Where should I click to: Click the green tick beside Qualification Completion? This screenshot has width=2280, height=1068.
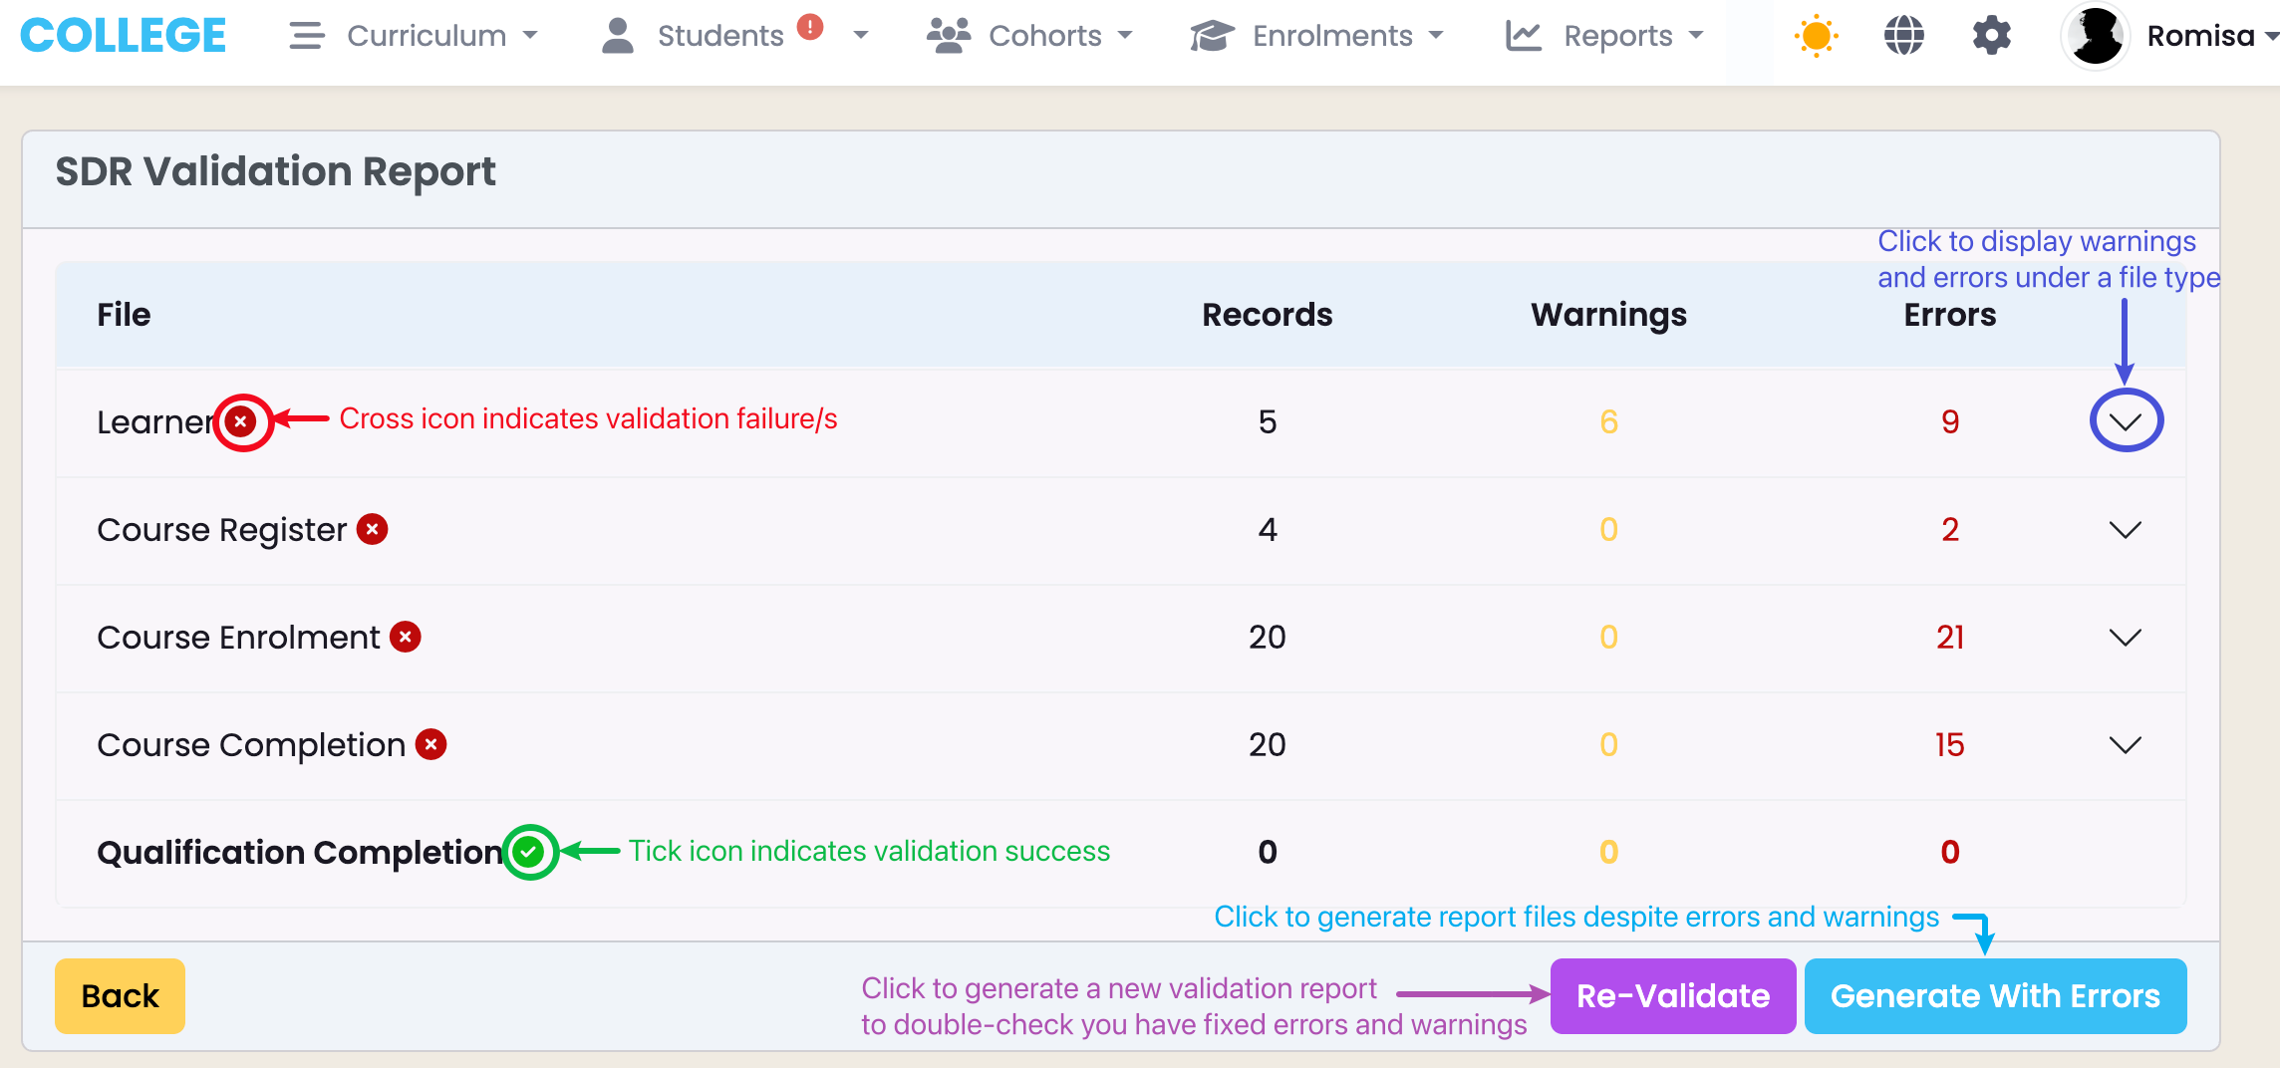coord(529,852)
